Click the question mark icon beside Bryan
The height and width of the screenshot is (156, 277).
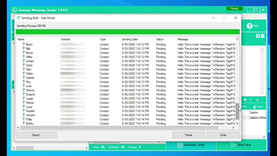[x=23, y=44]
